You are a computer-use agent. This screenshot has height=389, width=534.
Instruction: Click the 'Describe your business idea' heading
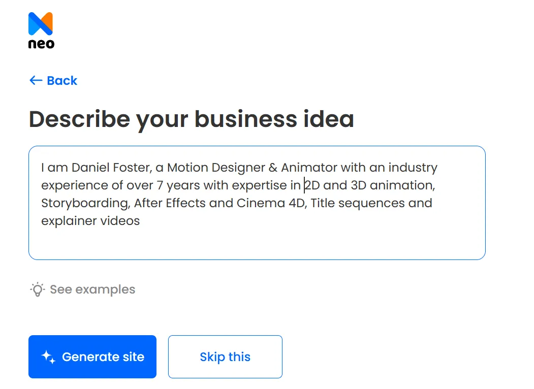tap(192, 119)
